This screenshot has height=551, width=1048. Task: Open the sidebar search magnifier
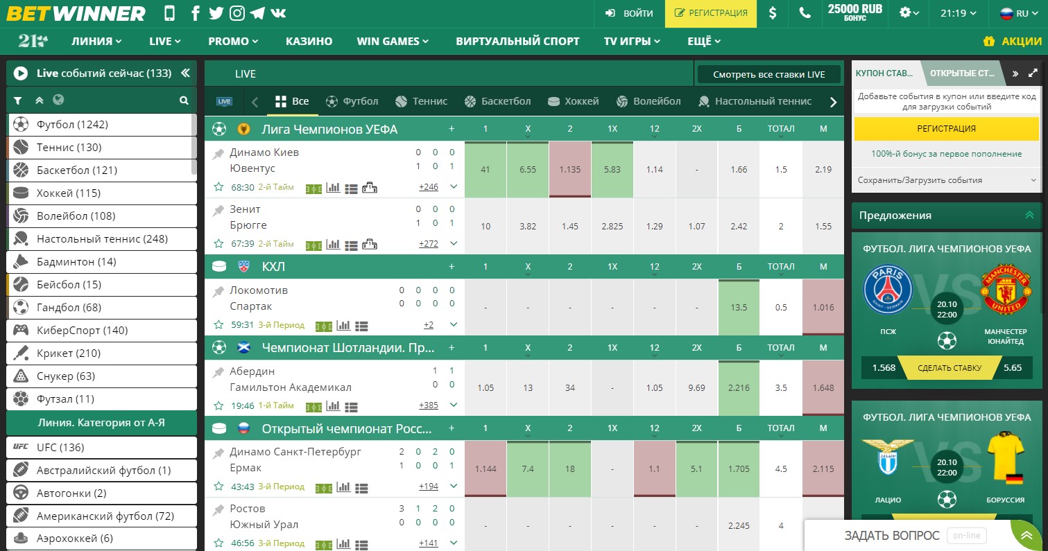click(184, 100)
